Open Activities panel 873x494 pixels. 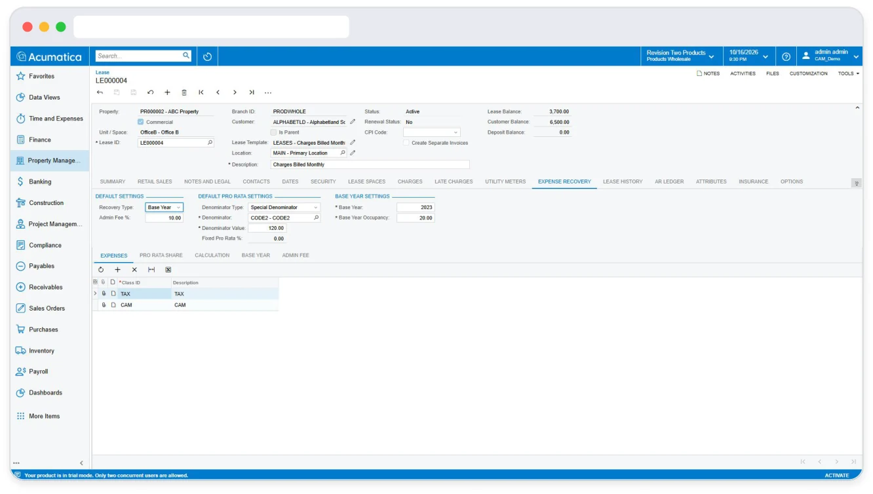click(x=743, y=73)
